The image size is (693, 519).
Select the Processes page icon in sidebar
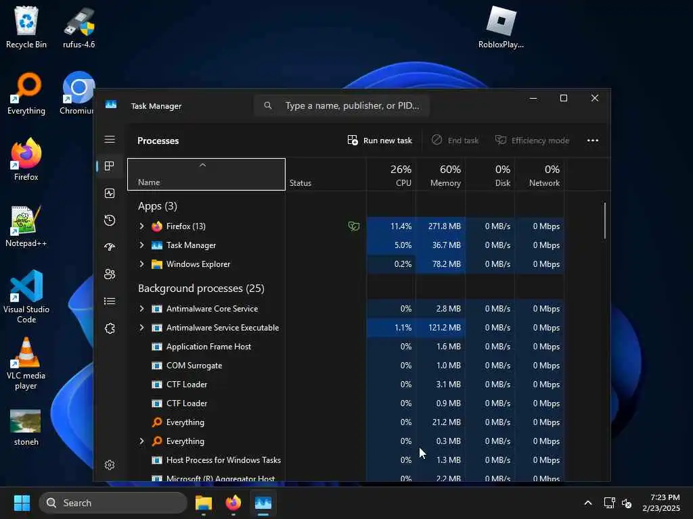pyautogui.click(x=110, y=166)
